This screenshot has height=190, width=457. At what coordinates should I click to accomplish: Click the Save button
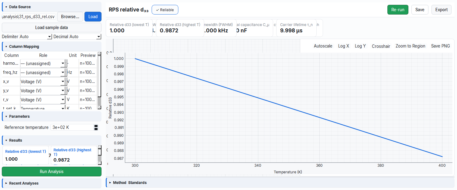tap(420, 10)
